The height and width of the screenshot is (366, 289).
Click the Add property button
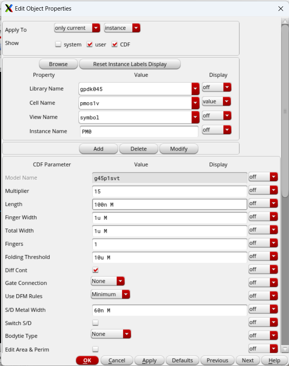98,149
